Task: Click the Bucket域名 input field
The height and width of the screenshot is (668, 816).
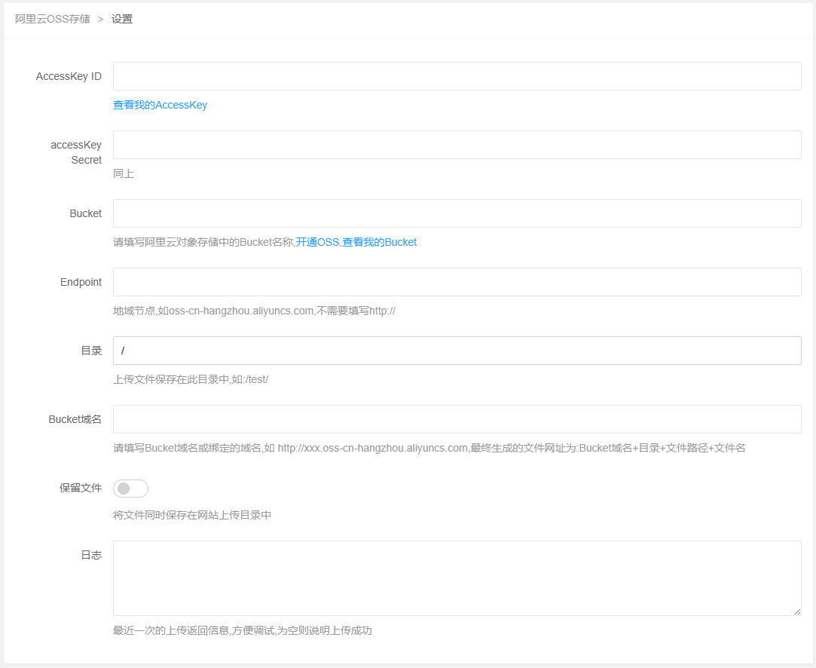Action: [457, 419]
